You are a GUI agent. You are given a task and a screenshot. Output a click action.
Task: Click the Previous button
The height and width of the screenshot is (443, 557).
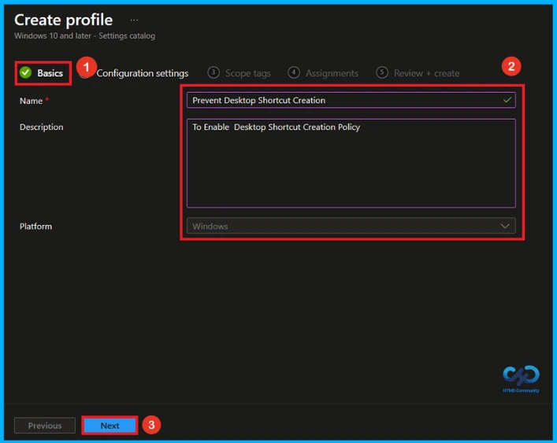click(x=45, y=425)
